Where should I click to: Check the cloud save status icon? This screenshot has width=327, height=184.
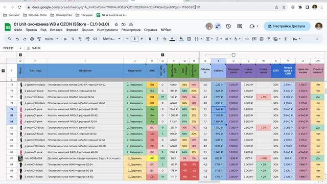coord(131,25)
